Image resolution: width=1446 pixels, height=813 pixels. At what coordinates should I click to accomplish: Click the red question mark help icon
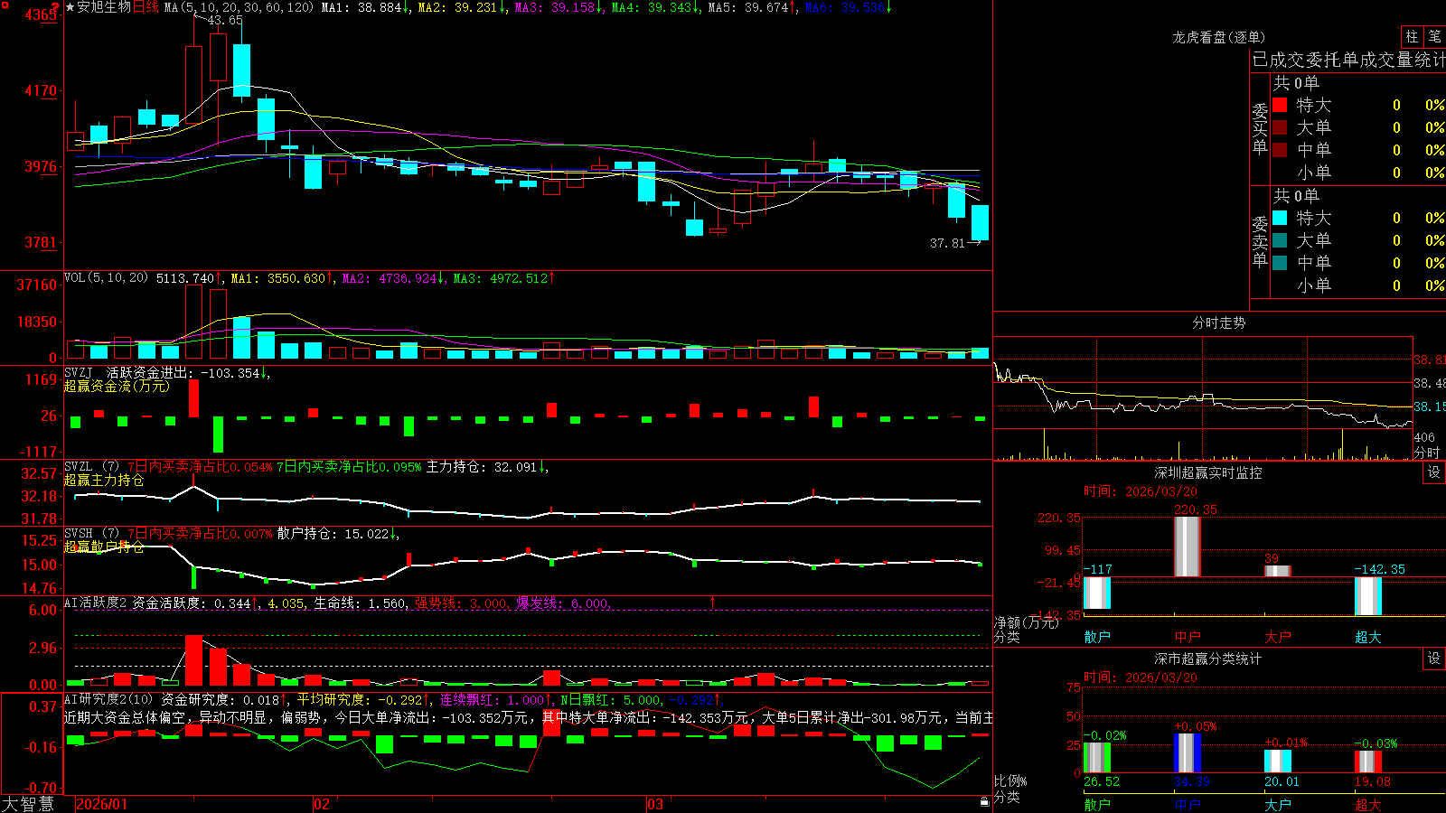[x=55, y=7]
